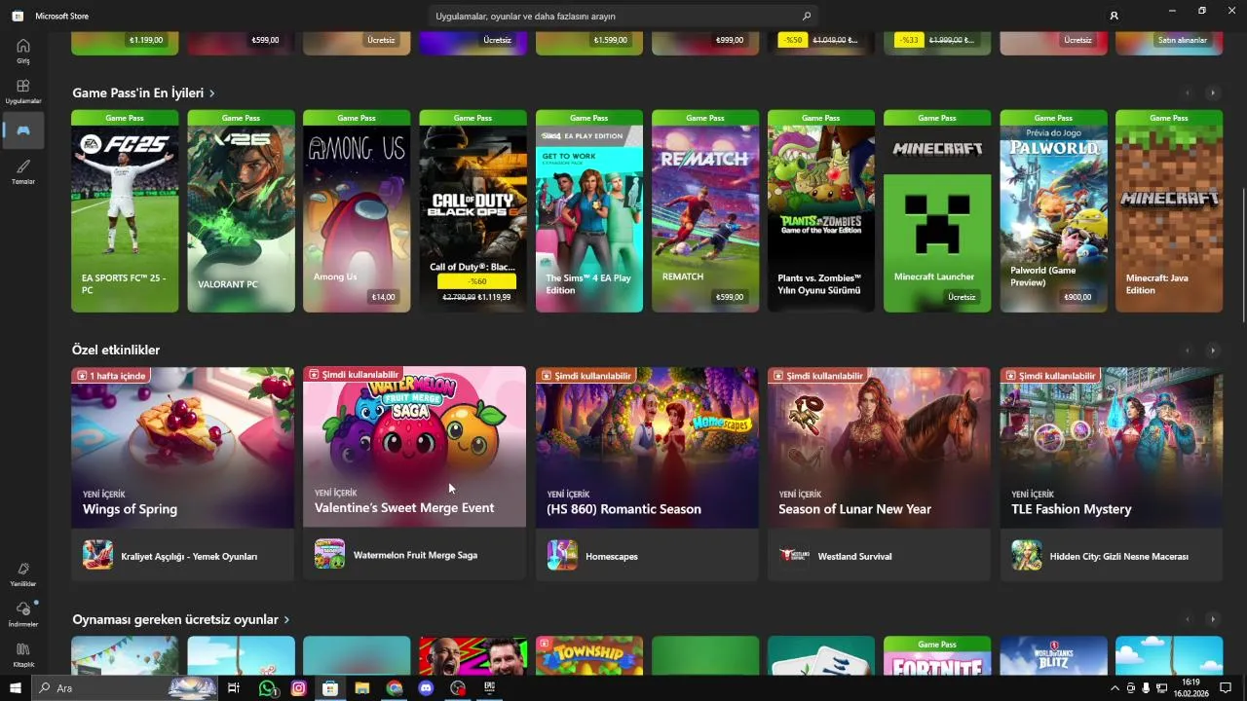Click the Hidden City app icon

[x=1026, y=555]
